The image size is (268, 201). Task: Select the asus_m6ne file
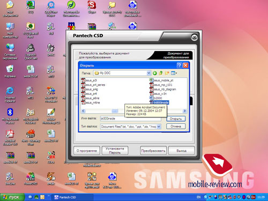[x=91, y=102]
